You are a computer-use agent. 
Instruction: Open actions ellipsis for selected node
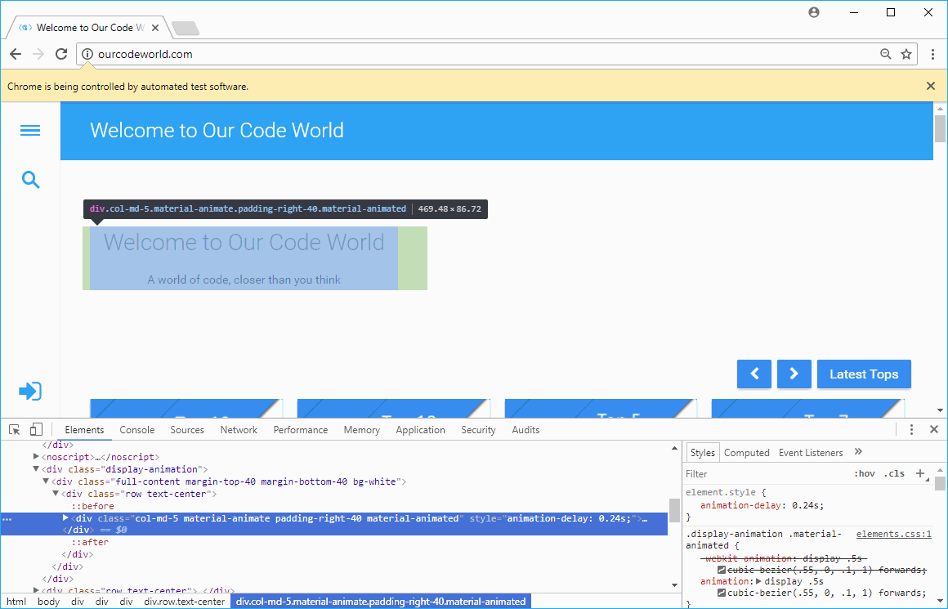coord(7,519)
